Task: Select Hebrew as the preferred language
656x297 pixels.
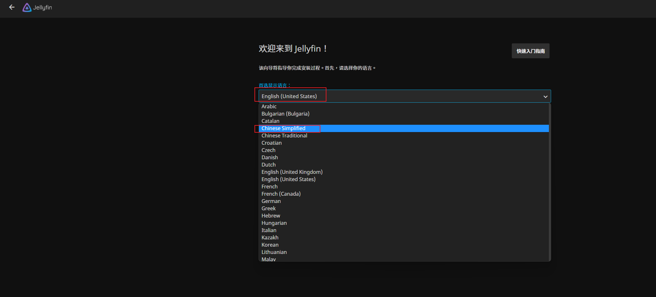Action: coord(271,216)
